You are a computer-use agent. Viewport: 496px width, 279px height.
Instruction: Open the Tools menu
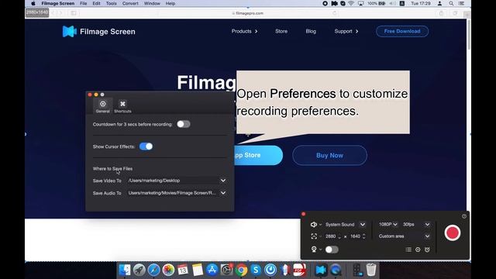(x=111, y=3)
